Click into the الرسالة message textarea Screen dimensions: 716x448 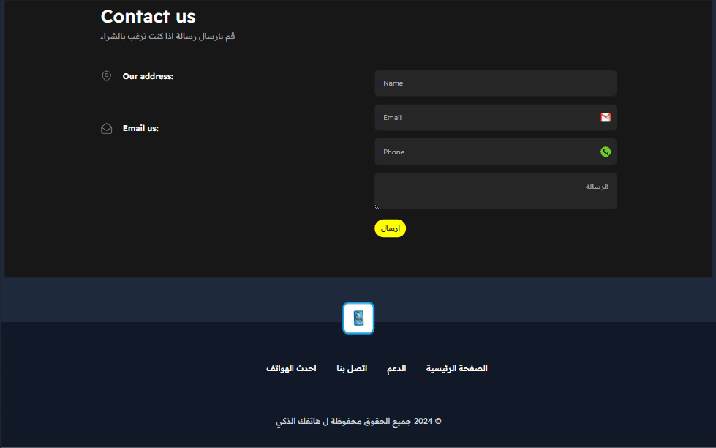tap(495, 191)
